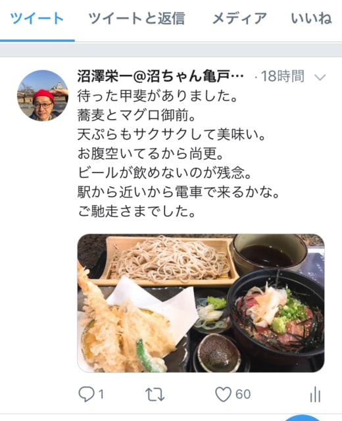Click the tuna bowl in the photo

click(x=276, y=312)
